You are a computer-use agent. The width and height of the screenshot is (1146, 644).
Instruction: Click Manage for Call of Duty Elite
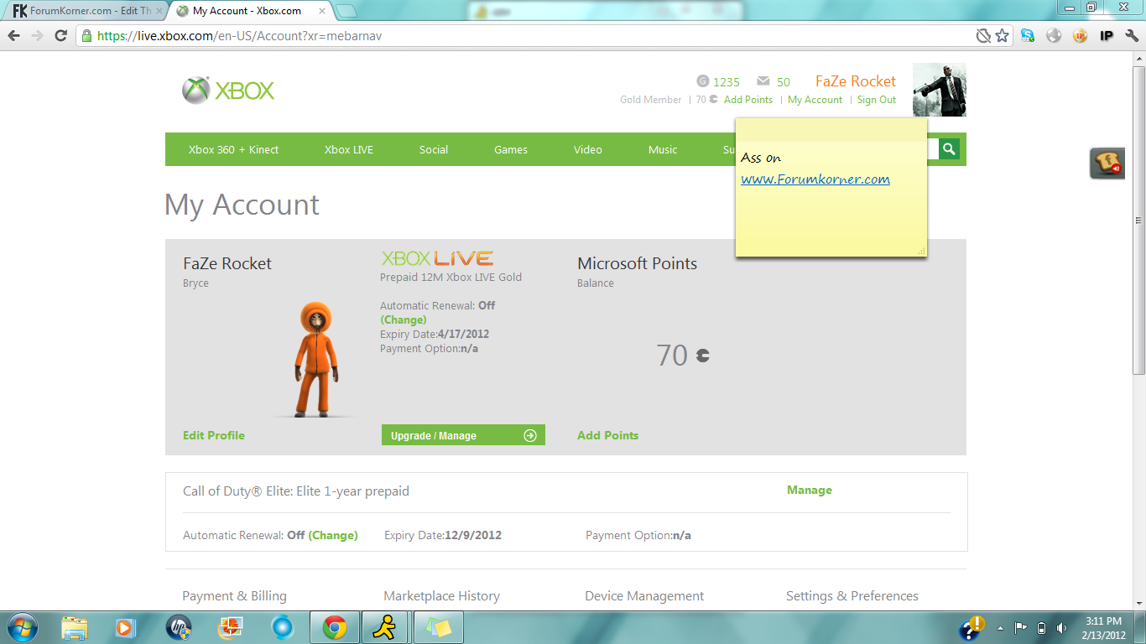pyautogui.click(x=810, y=490)
